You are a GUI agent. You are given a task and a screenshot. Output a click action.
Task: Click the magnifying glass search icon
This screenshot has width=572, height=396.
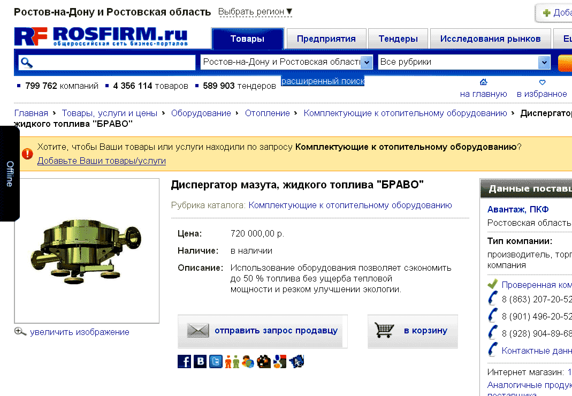[x=27, y=63]
